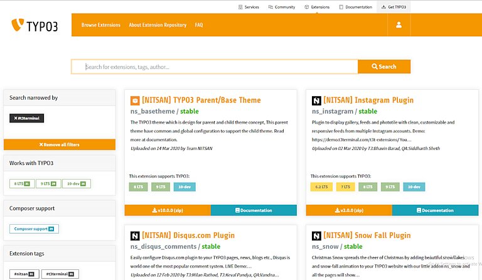
Task: Remove the #t3terminal search filter tag
Action: pyautogui.click(x=26, y=118)
